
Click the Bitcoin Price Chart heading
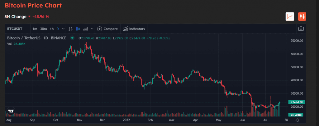click(33, 6)
